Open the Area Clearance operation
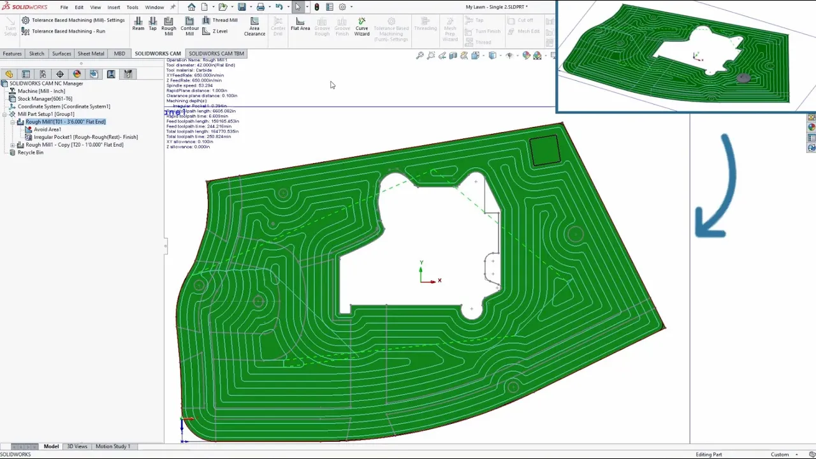 (x=254, y=27)
